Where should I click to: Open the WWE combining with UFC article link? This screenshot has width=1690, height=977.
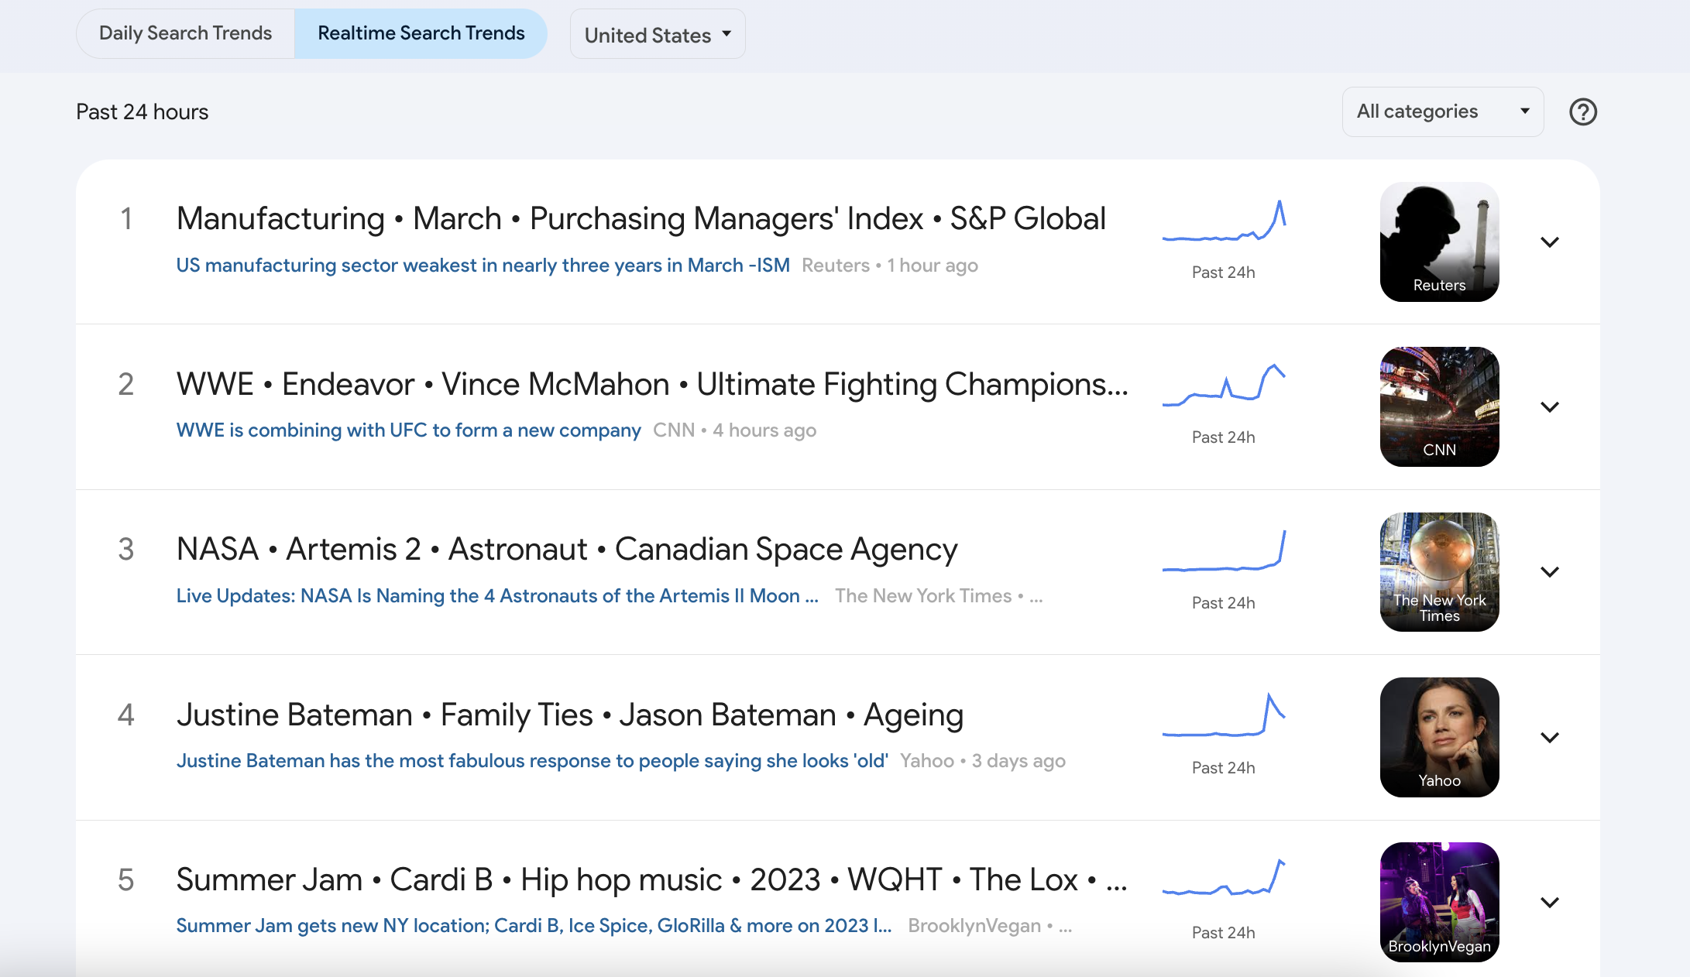point(408,430)
